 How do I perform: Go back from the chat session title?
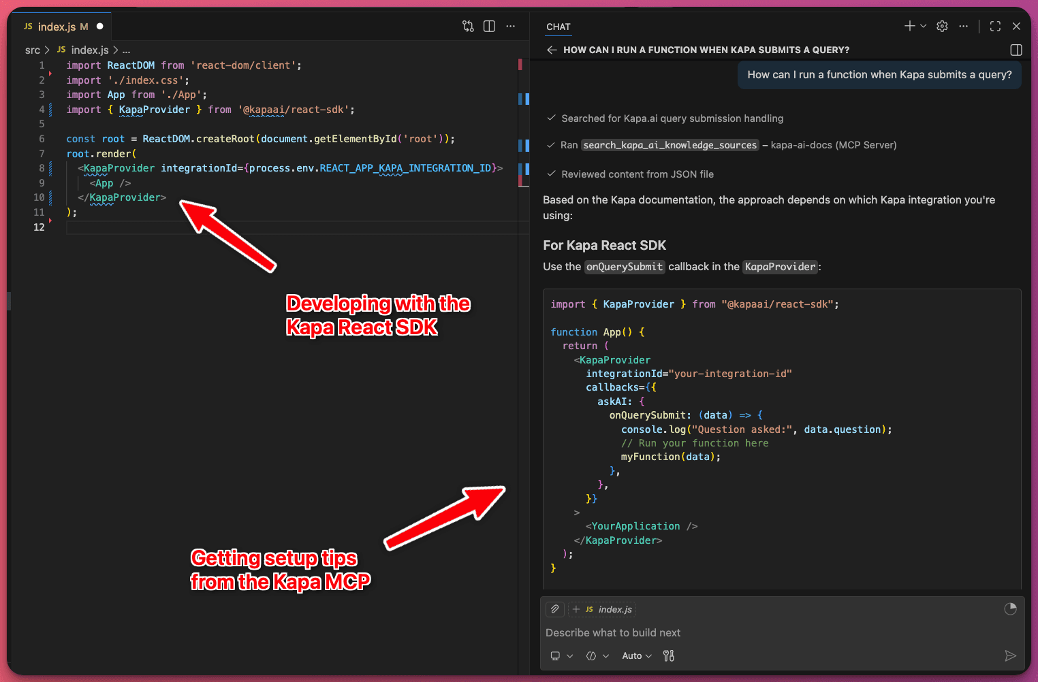pos(552,50)
